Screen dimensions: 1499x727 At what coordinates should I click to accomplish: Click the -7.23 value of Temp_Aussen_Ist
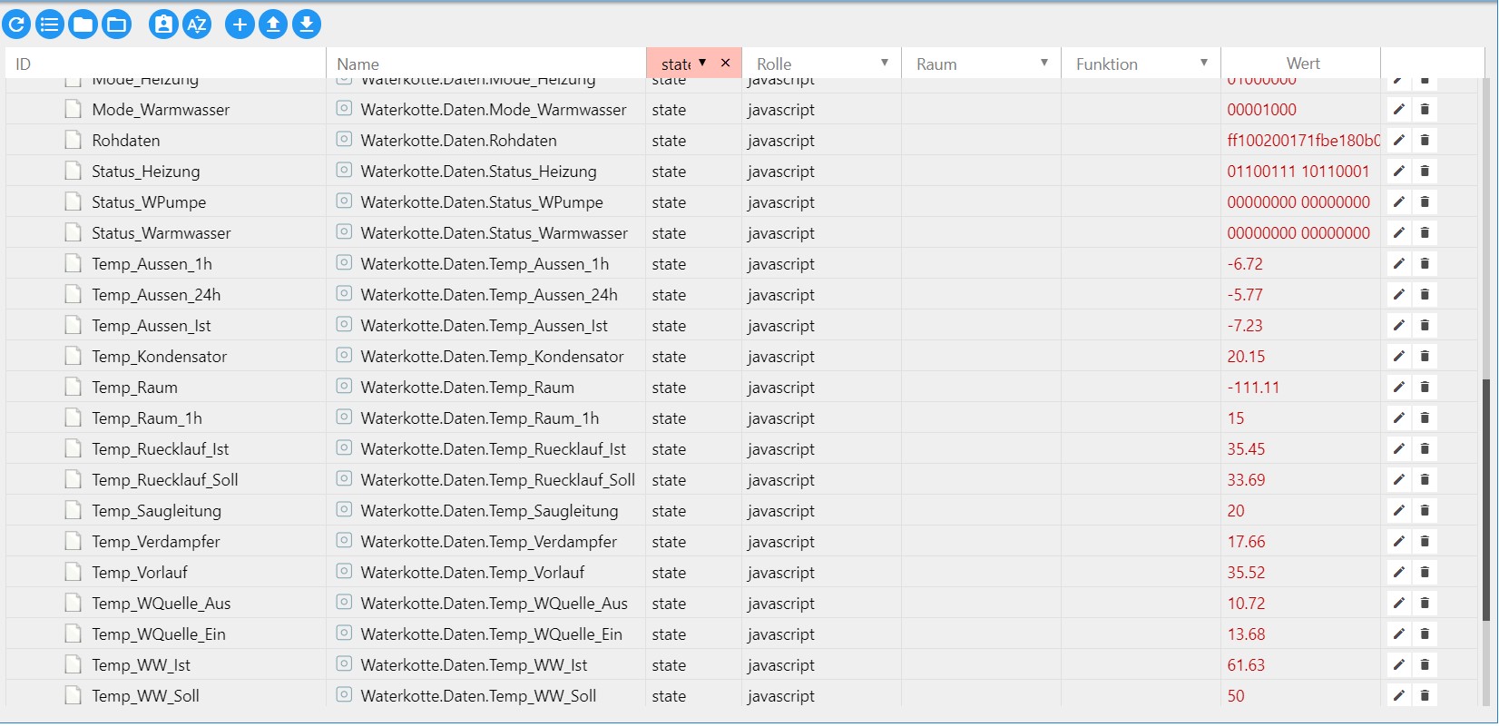1245,326
